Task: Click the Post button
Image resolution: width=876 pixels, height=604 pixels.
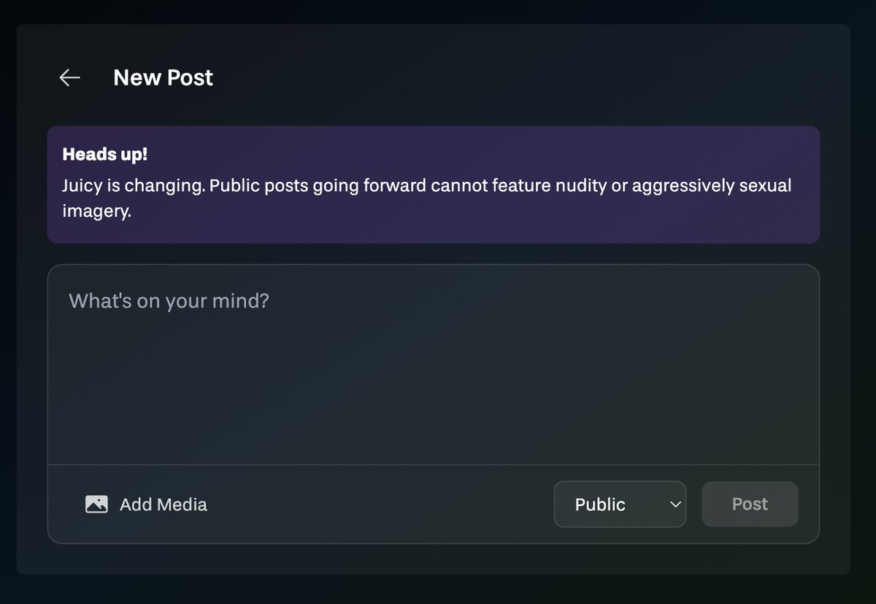Action: click(750, 504)
